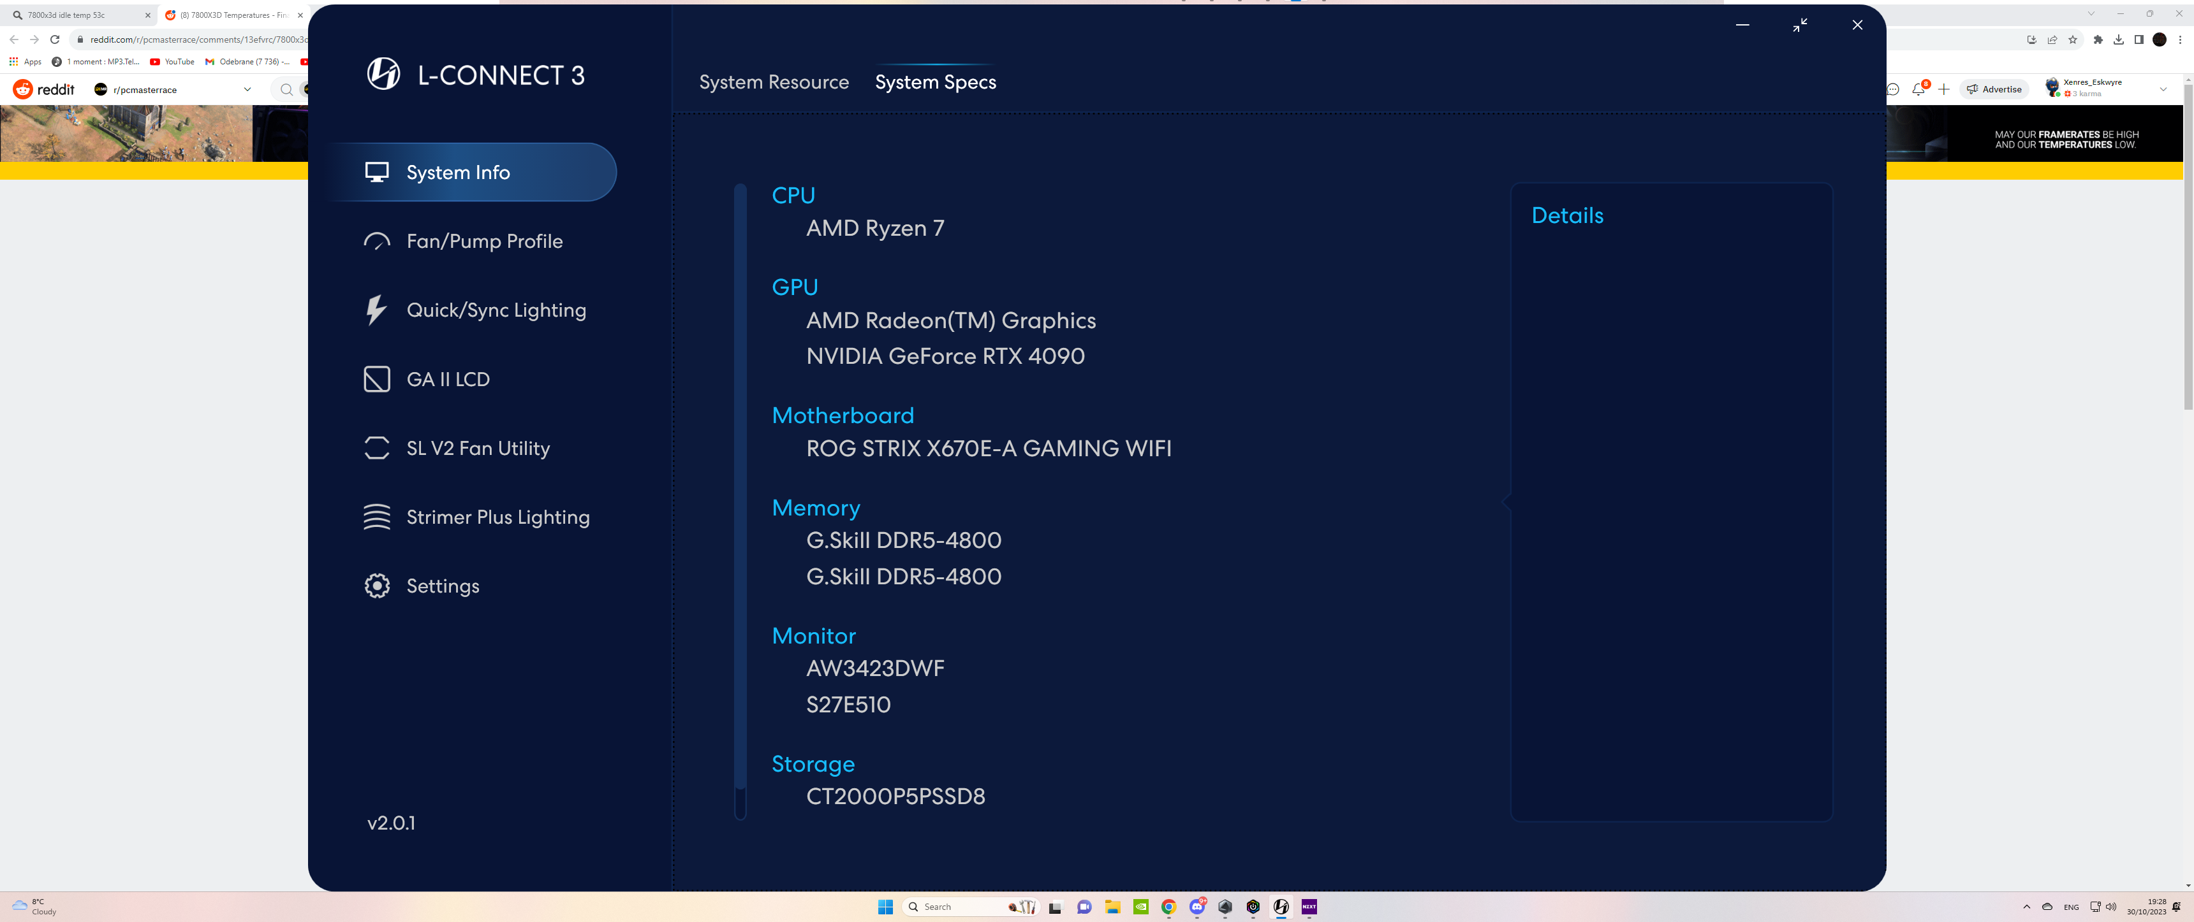Image resolution: width=2194 pixels, height=922 pixels.
Task: Select the System Specs tab
Action: [x=935, y=82]
